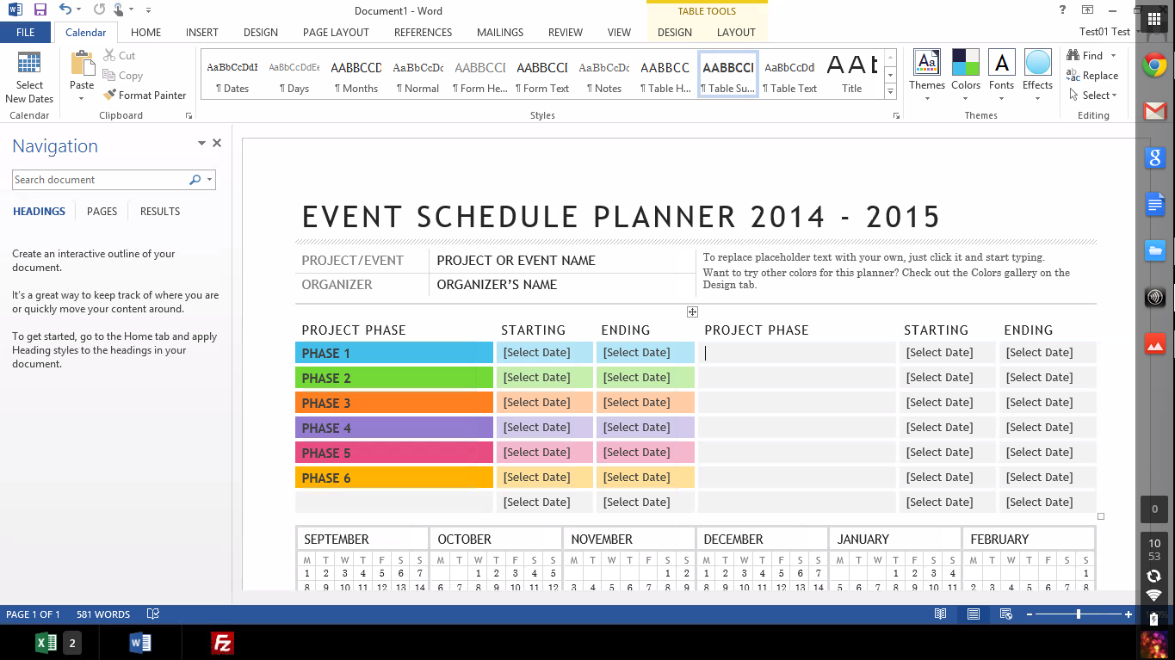Click the Search document input box

tap(99, 180)
